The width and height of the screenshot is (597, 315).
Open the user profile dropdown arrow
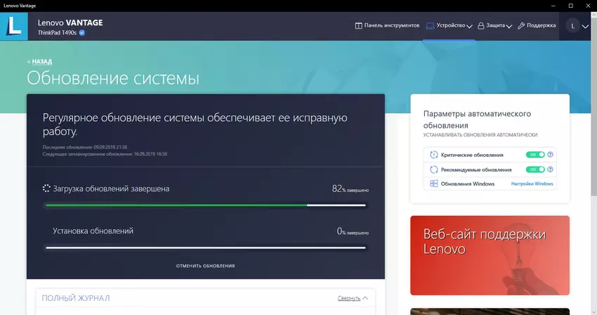click(586, 26)
